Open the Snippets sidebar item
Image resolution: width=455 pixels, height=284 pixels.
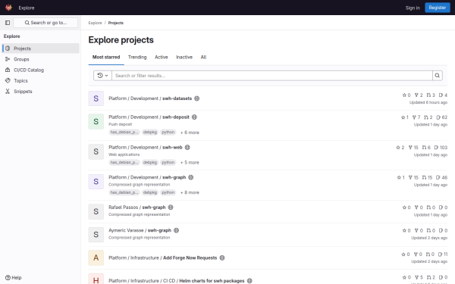coord(41,92)
